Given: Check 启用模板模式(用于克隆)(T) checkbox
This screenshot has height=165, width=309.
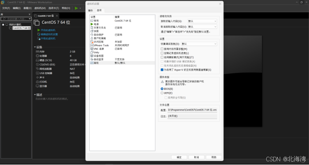Looking at the screenshot, I should click(x=162, y=57).
